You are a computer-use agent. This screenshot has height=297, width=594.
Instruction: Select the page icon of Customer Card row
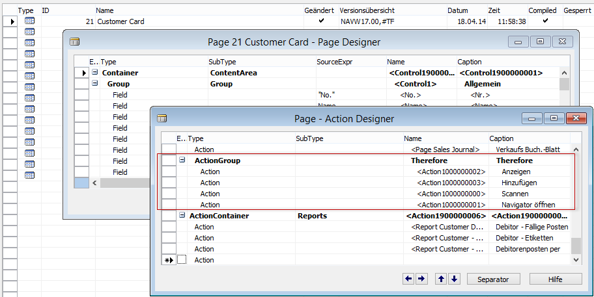tap(29, 21)
